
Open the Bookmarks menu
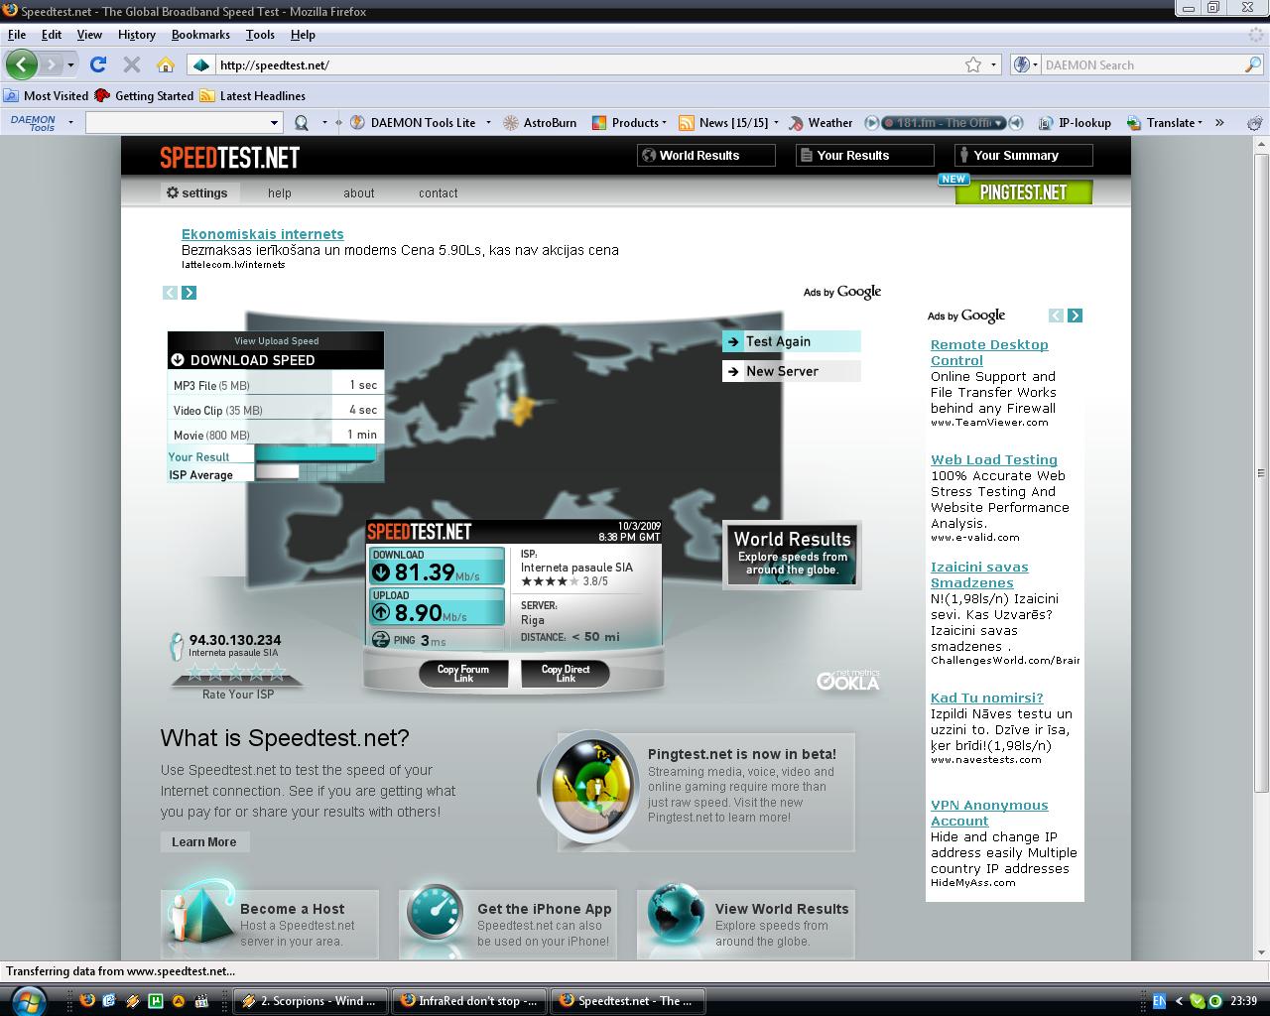(x=200, y=34)
